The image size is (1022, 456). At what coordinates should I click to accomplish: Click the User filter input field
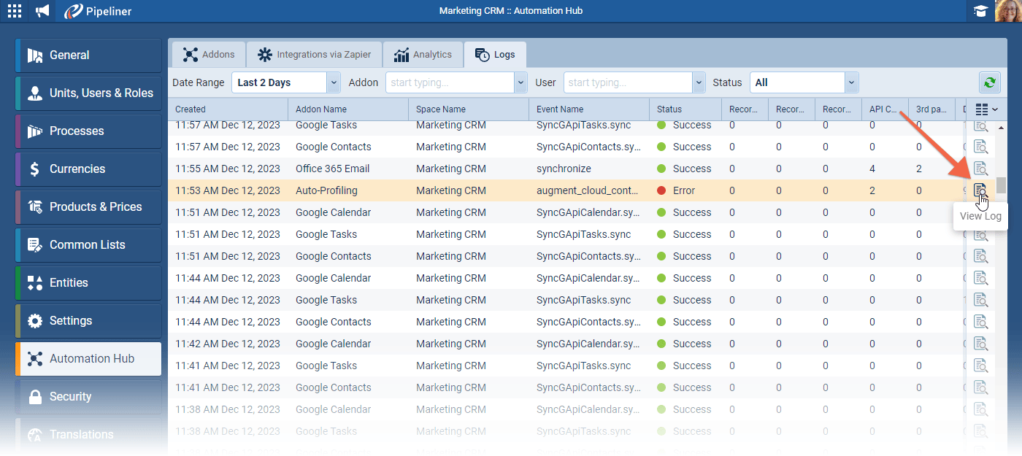pyautogui.click(x=627, y=82)
